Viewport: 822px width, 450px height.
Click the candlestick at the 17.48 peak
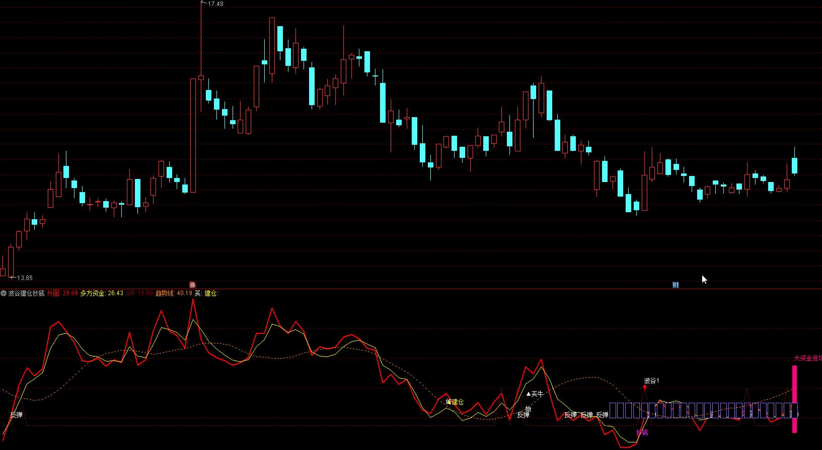click(x=201, y=77)
